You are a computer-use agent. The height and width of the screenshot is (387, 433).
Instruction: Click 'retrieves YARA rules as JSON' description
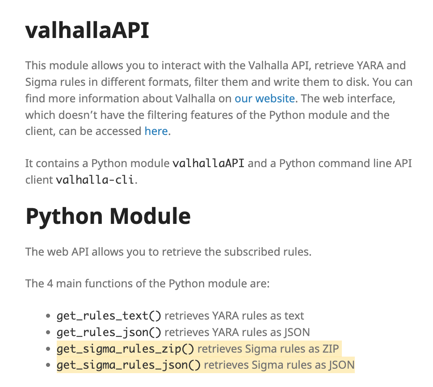237,332
